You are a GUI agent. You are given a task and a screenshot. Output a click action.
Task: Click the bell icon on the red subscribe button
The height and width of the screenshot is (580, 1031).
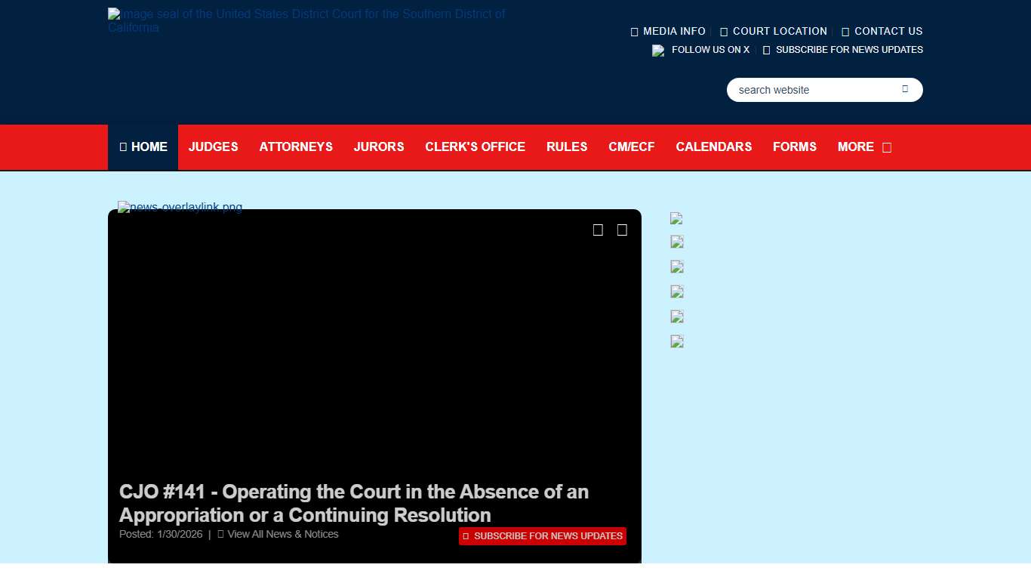pos(469,535)
